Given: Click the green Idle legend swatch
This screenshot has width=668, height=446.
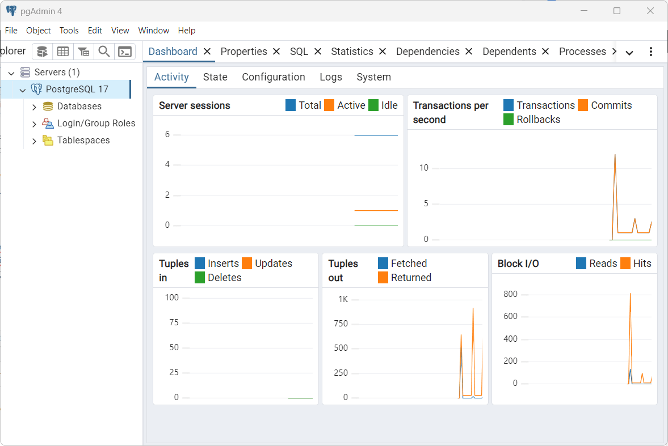Looking at the screenshot, I should pyautogui.click(x=373, y=105).
